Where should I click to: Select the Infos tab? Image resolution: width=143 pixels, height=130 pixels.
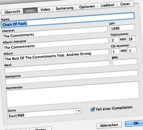[x=30, y=11]
